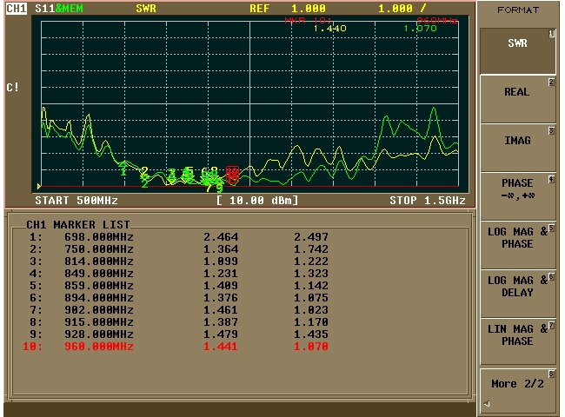The image size is (565, 417).
Task: Click the yellow 1.440 marker readout
Action: pyautogui.click(x=329, y=29)
